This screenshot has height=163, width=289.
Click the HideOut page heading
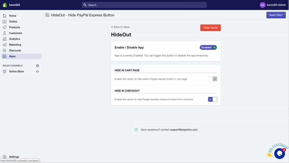(x=121, y=35)
